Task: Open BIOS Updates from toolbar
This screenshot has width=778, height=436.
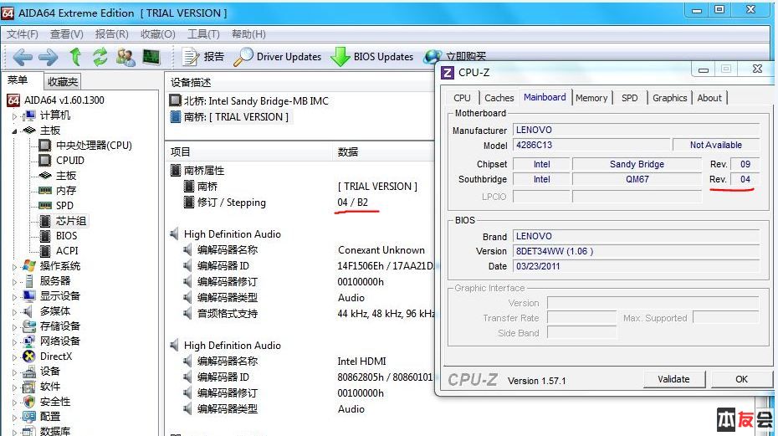Action: (x=372, y=57)
